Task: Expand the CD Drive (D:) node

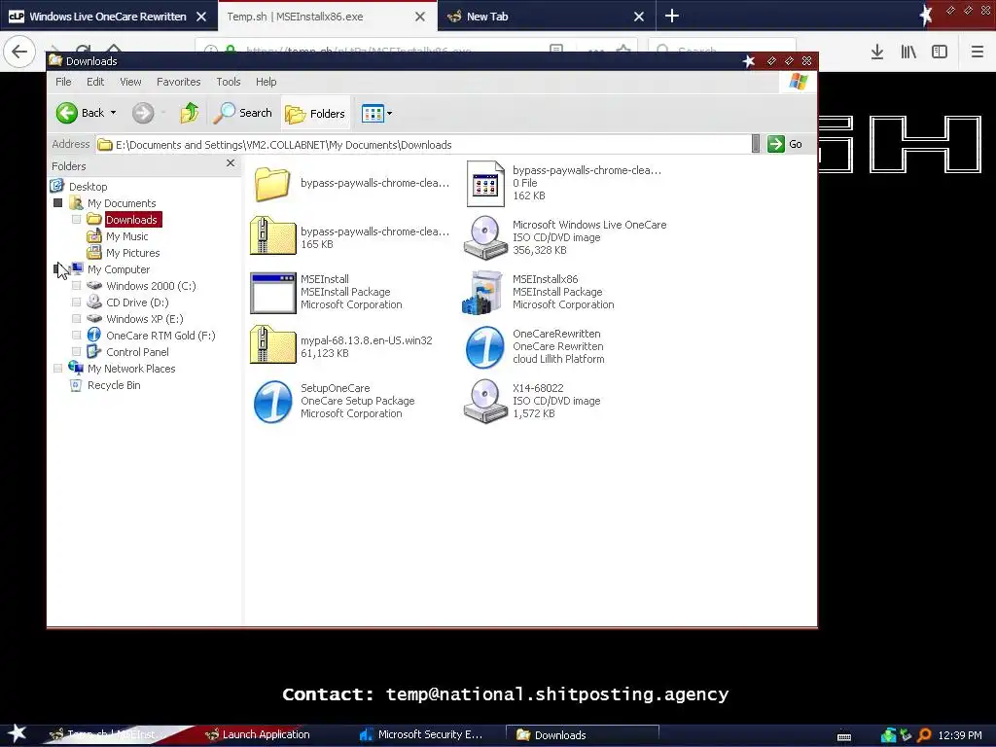Action: click(76, 302)
